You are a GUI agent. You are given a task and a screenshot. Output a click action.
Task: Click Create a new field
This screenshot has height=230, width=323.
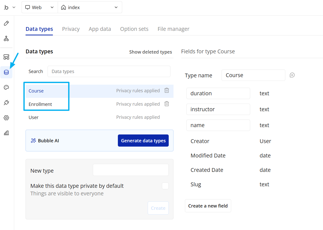208,206
